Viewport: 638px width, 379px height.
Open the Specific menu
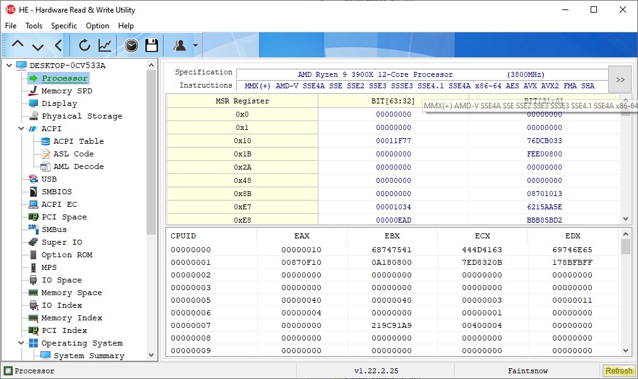pos(64,26)
